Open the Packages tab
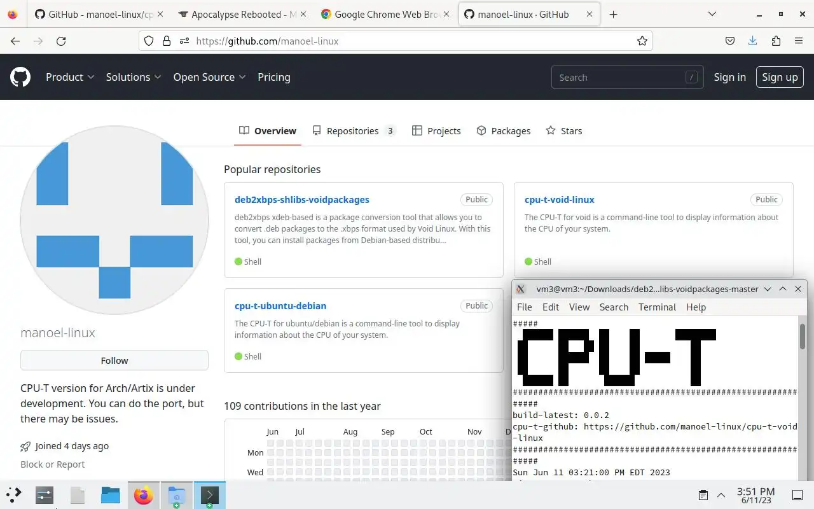 point(504,130)
